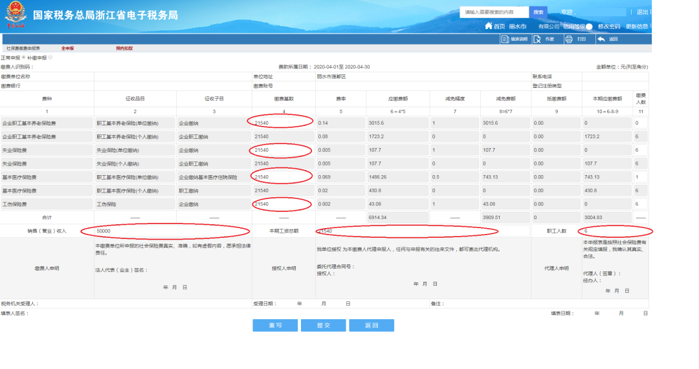The width and height of the screenshot is (699, 369).
Task: Open the 更新信息 link
Action: pyautogui.click(x=637, y=26)
